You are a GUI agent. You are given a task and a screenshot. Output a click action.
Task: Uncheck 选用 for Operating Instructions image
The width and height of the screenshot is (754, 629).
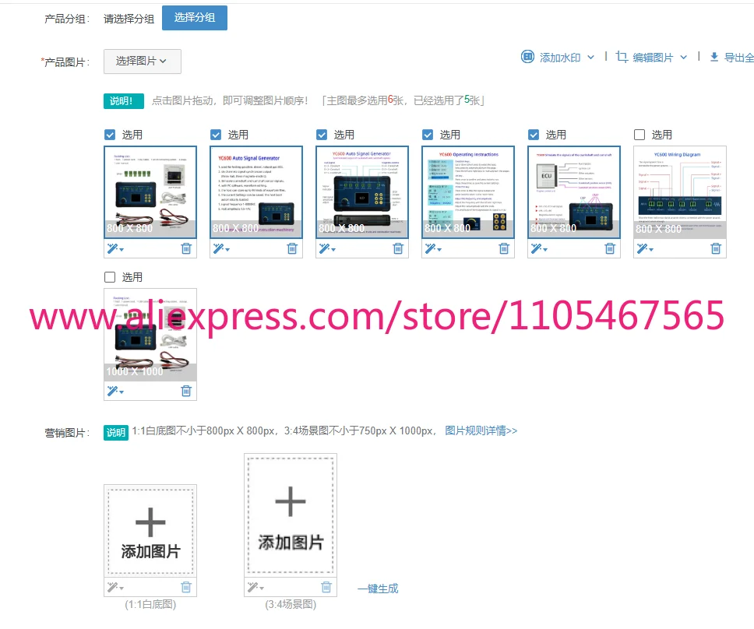pos(428,135)
